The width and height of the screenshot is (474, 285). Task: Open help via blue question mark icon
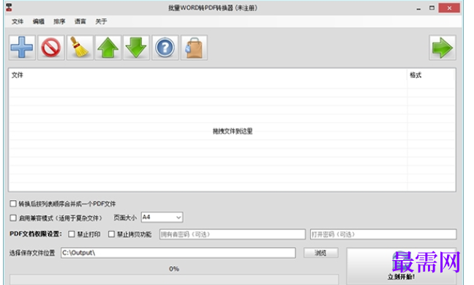[165, 48]
